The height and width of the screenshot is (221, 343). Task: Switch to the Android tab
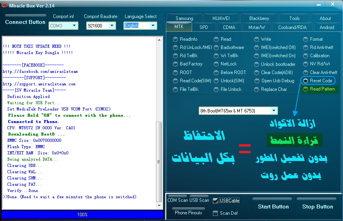click(327, 27)
